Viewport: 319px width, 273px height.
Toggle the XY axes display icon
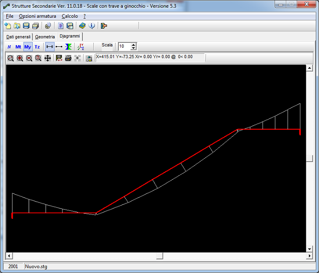81,47
